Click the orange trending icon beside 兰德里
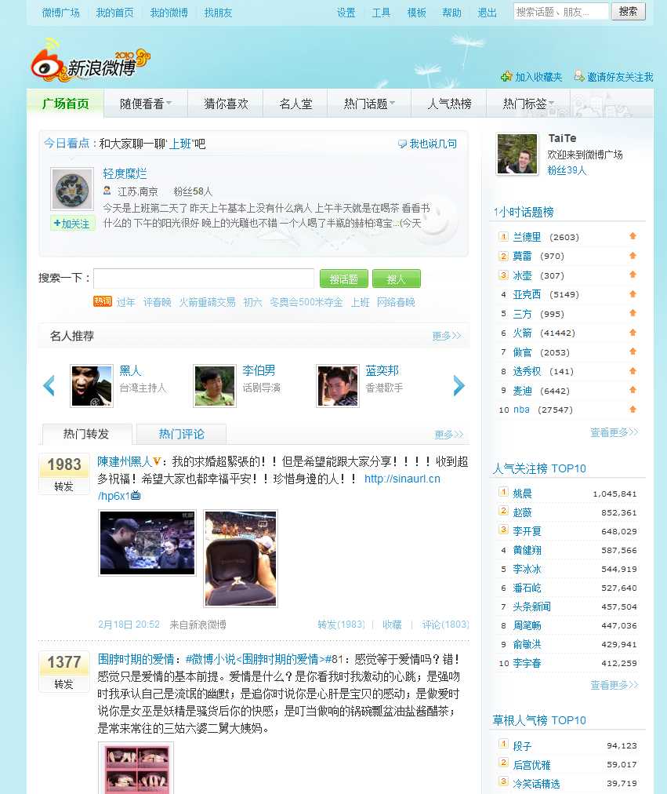Screen dimensions: 667x794 tap(632, 237)
